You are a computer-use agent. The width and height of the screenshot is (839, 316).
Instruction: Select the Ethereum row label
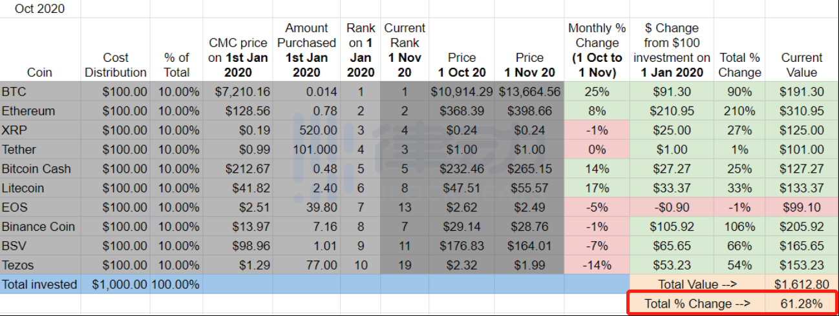[40, 111]
